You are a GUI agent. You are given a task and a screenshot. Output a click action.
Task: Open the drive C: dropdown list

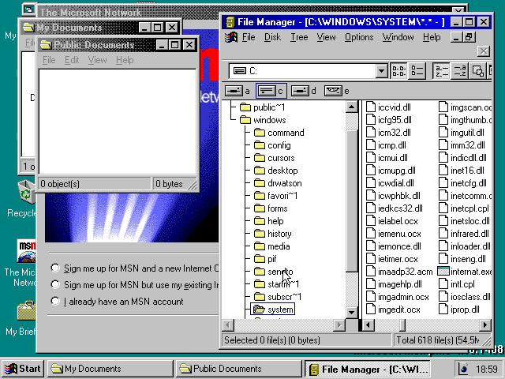click(x=381, y=71)
